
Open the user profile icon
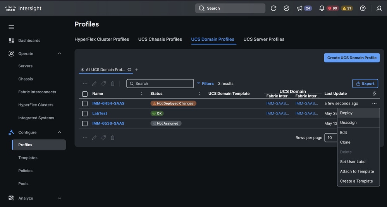point(379,8)
